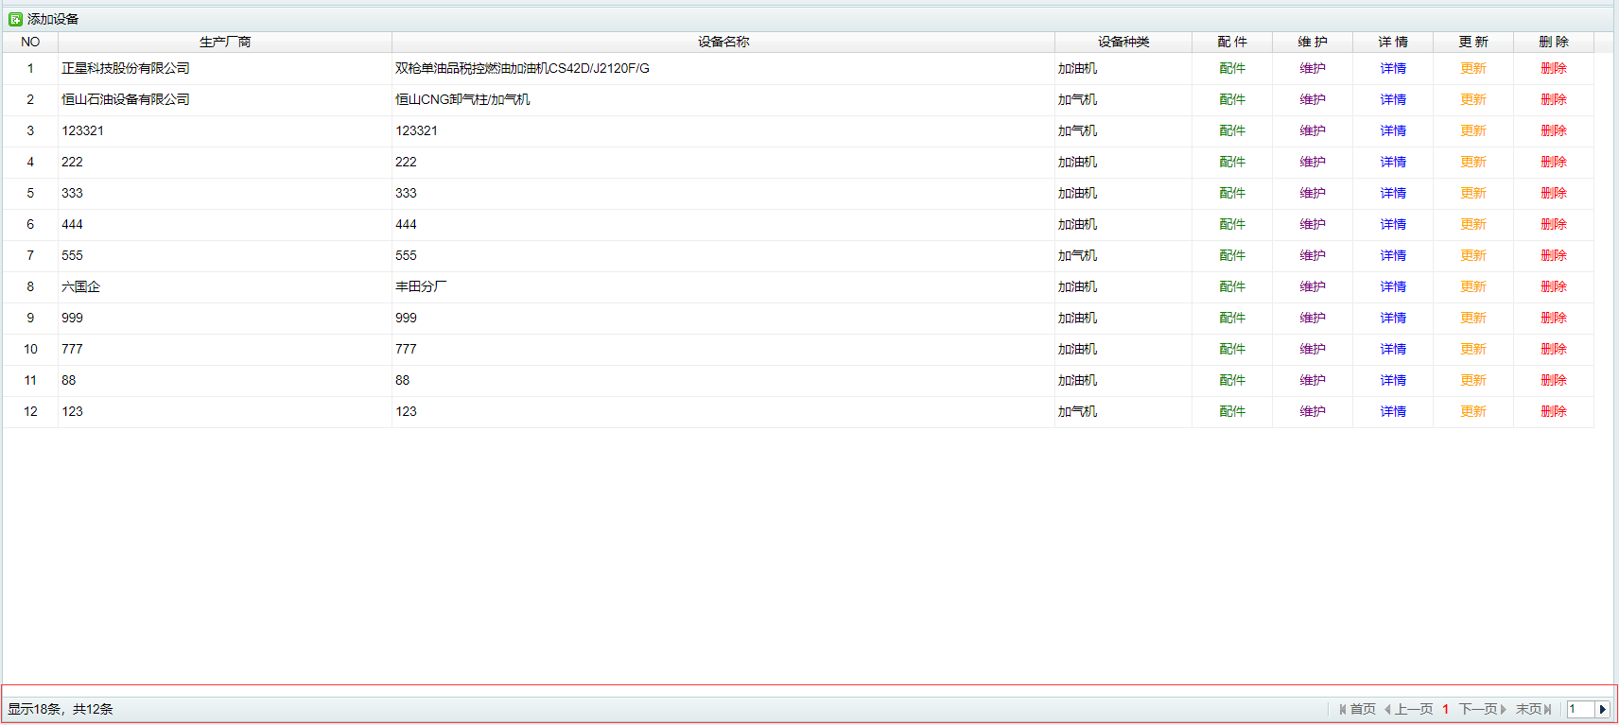The width and height of the screenshot is (1619, 725).
Task: Click the green 添加设备 add icon
Action: point(15,19)
